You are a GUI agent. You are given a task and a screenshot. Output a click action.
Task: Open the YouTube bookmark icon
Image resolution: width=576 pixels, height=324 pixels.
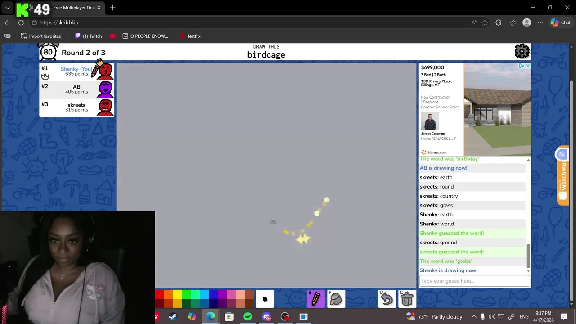112,36
